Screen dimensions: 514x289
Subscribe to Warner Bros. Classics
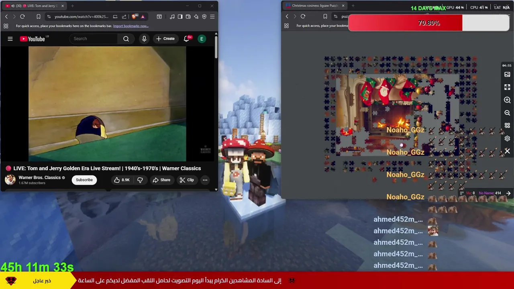(84, 180)
